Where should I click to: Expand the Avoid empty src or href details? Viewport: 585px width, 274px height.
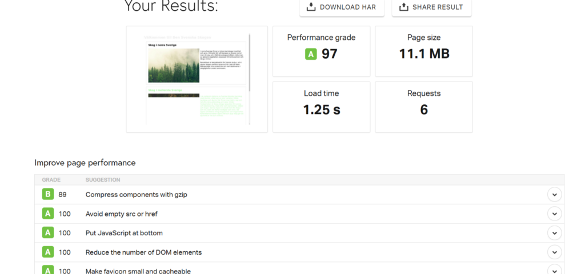[554, 214]
